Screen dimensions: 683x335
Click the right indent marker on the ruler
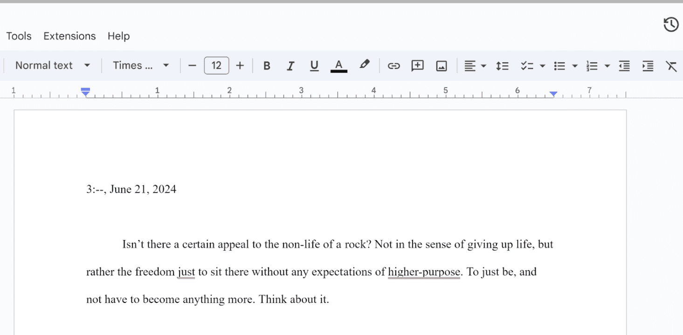point(553,94)
